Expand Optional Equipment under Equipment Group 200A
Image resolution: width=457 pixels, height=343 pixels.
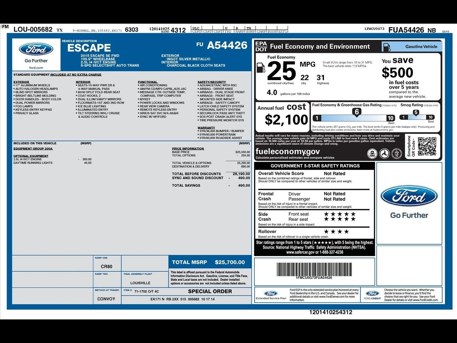[31, 156]
